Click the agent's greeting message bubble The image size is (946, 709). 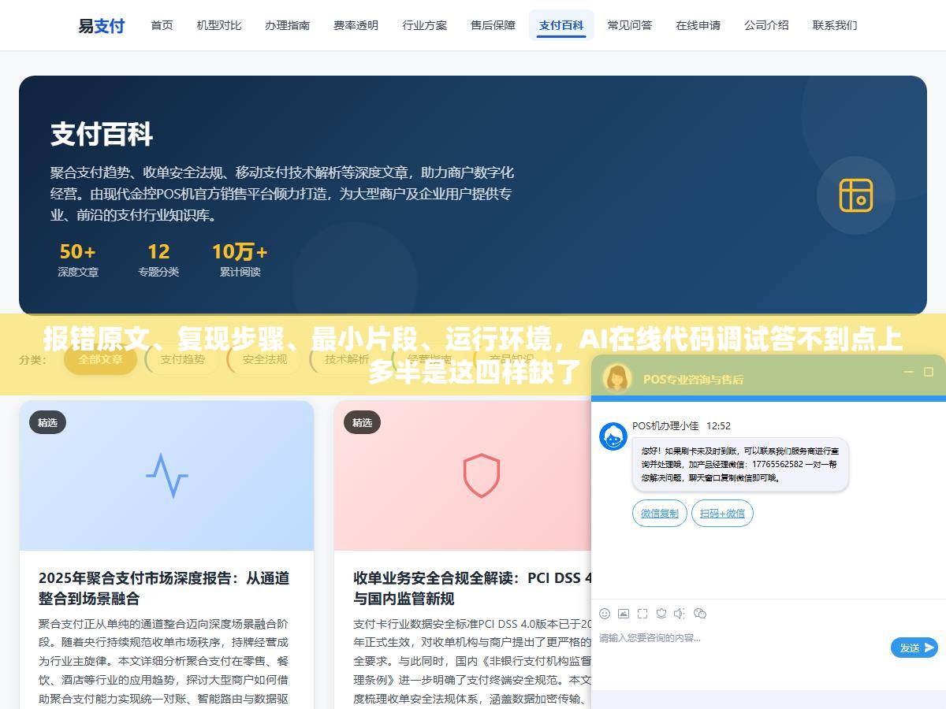point(740,465)
